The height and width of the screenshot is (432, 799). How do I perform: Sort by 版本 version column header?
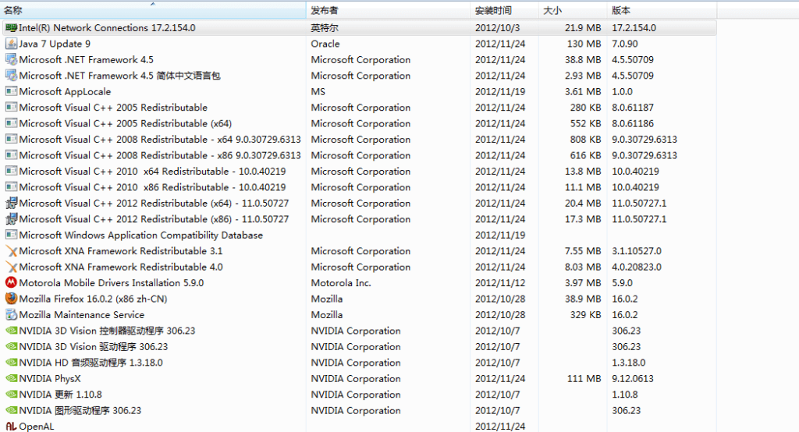[621, 11]
